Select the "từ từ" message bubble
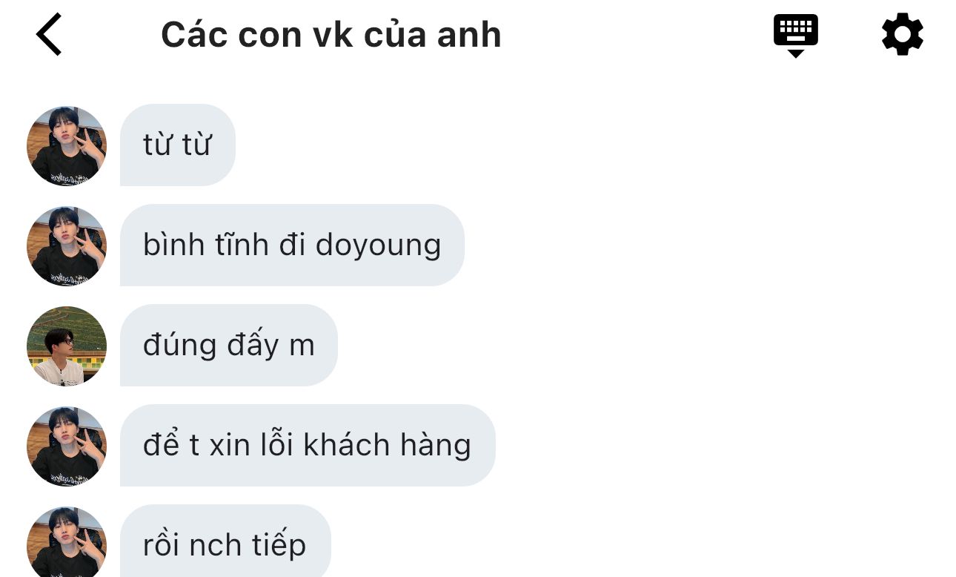Screen dimensions: 956x577 click(x=178, y=145)
